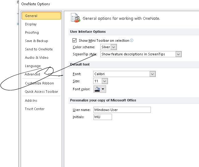199x167 pixels.
Task: Open the Font color picker
Action: (100, 89)
